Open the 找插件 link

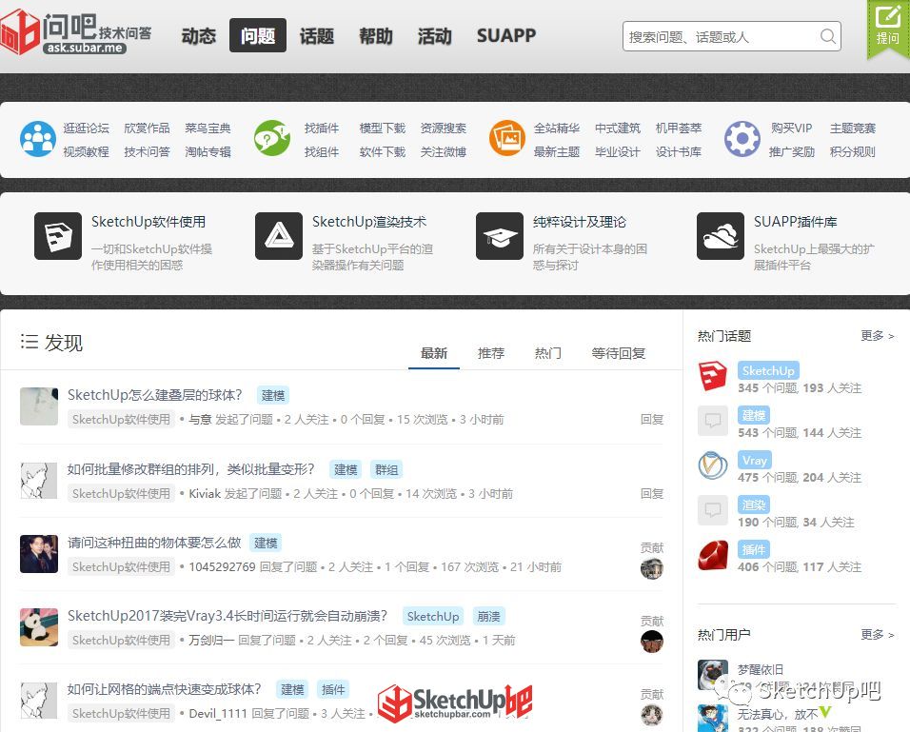322,128
